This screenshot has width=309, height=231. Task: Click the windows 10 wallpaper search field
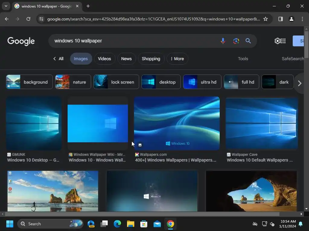(134, 41)
